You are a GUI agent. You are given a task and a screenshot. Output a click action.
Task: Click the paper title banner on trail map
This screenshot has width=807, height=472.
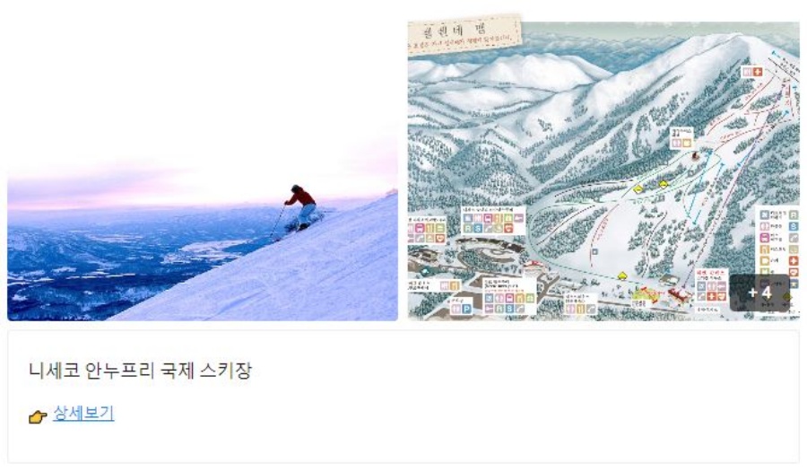(x=464, y=34)
